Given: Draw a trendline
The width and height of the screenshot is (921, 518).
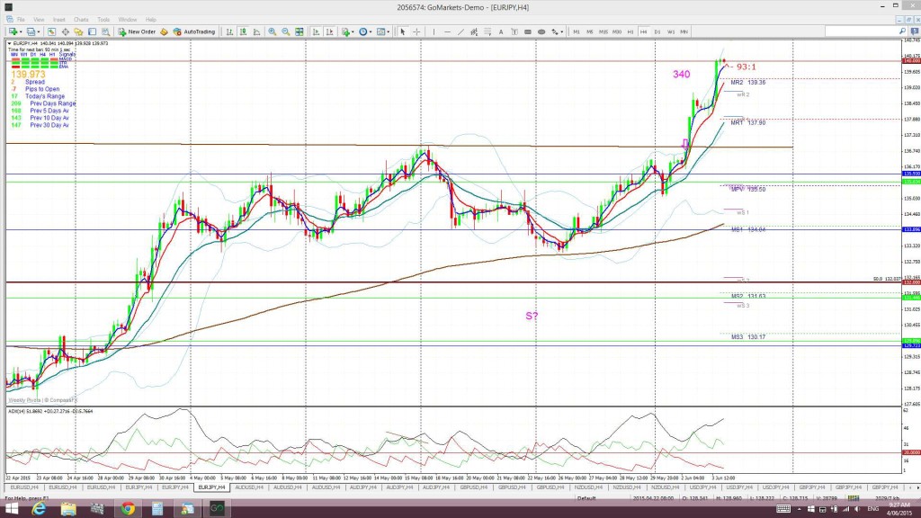Looking at the screenshot, I should point(461,31).
